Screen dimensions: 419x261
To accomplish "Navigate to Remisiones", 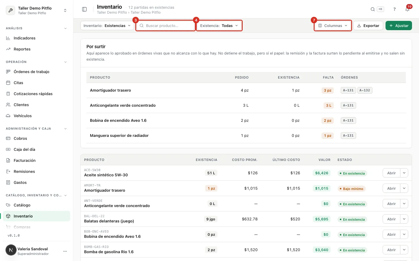I will (x=36, y=171).
